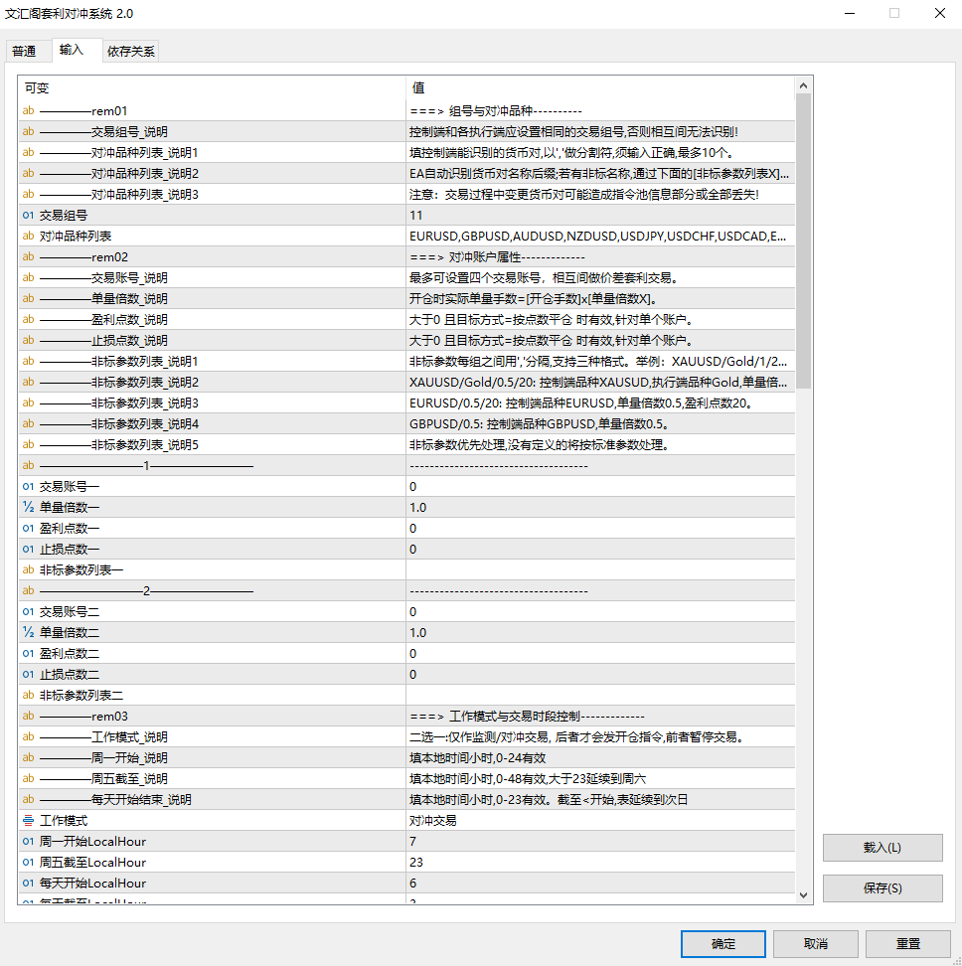Click the ab icon next to 对冲品种列表
The image size is (962, 966).
(x=28, y=236)
